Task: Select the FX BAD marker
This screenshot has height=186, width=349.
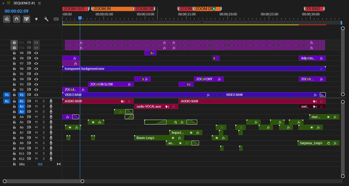Action: tap(314, 9)
